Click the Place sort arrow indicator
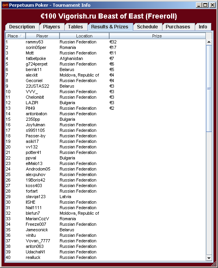Image resolution: width=218 pixels, height=268 pixels. [x=21, y=36]
